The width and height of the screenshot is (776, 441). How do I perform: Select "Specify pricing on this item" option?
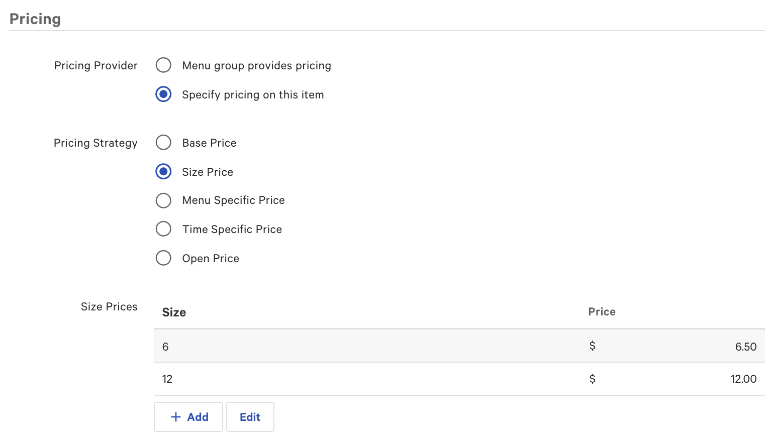coord(163,94)
